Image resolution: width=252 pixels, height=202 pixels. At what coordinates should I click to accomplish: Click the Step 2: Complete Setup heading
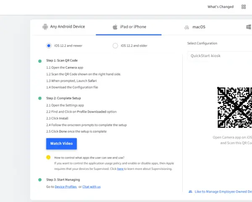(x=63, y=98)
